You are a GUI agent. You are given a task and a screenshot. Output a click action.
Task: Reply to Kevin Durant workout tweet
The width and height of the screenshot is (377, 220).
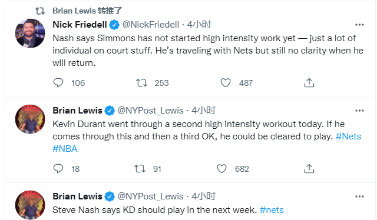(x=58, y=169)
